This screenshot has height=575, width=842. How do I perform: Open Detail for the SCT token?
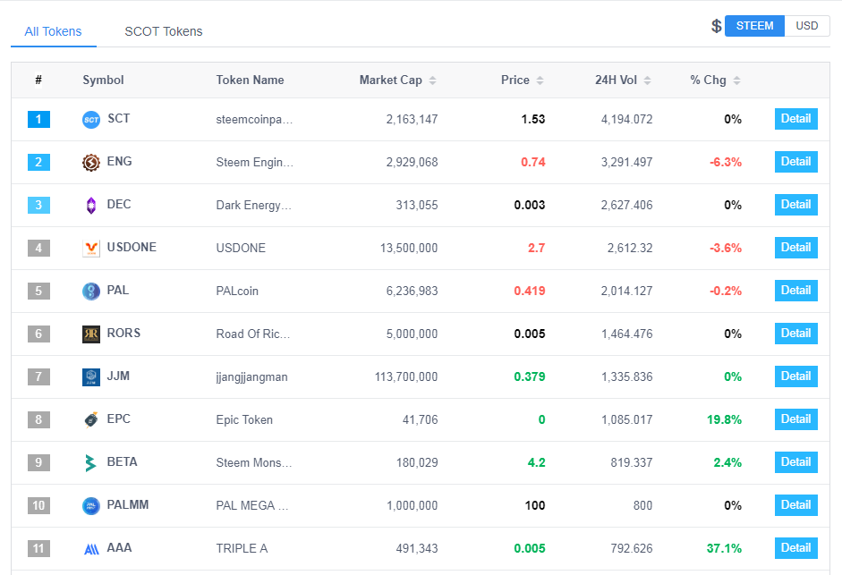point(795,119)
